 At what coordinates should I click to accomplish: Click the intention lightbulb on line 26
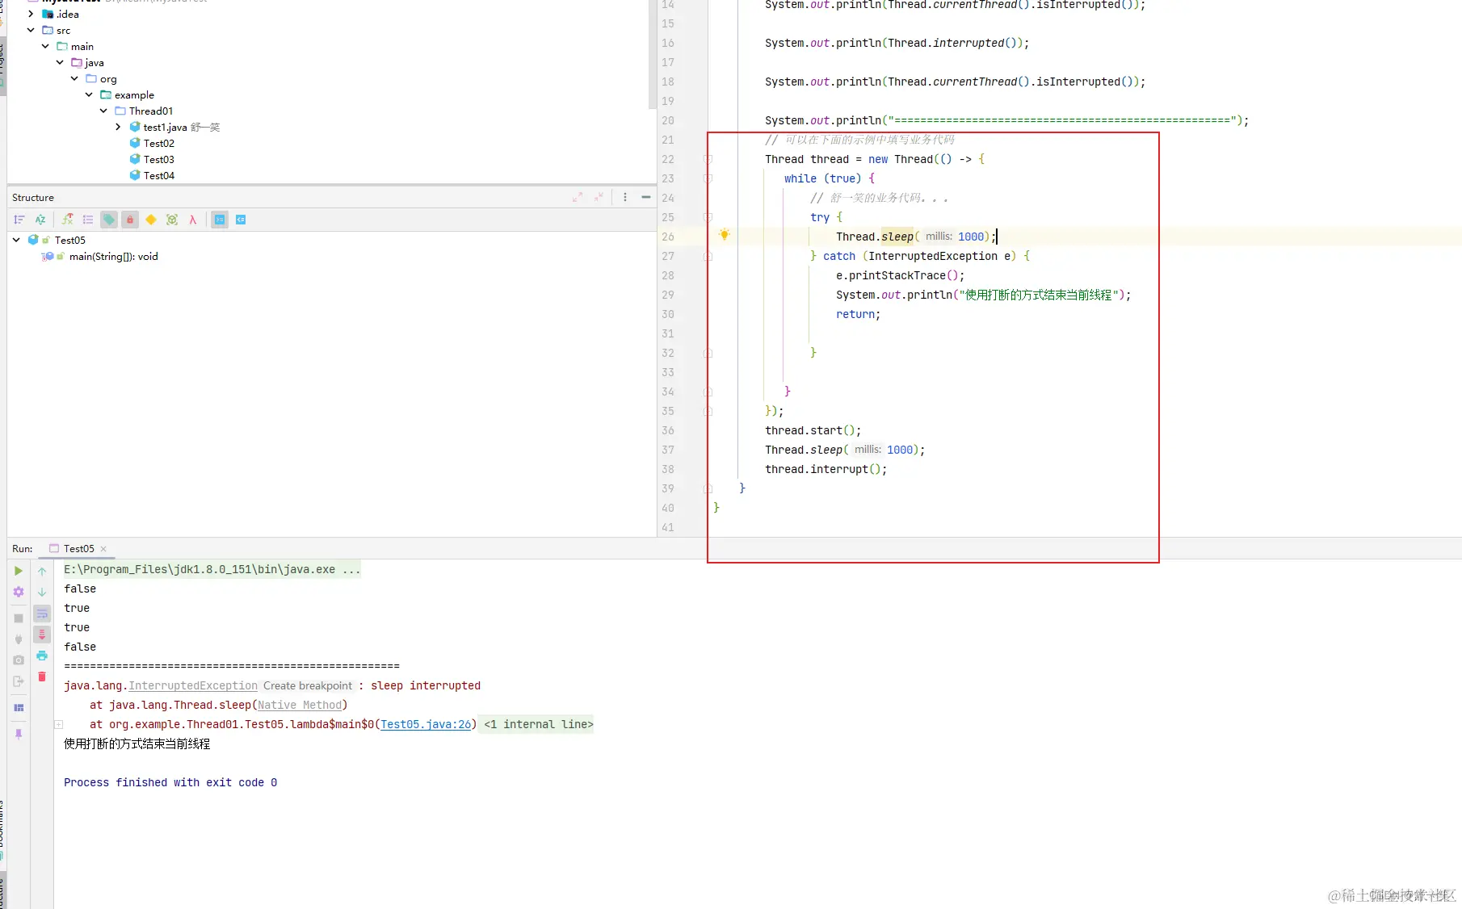[x=725, y=235]
